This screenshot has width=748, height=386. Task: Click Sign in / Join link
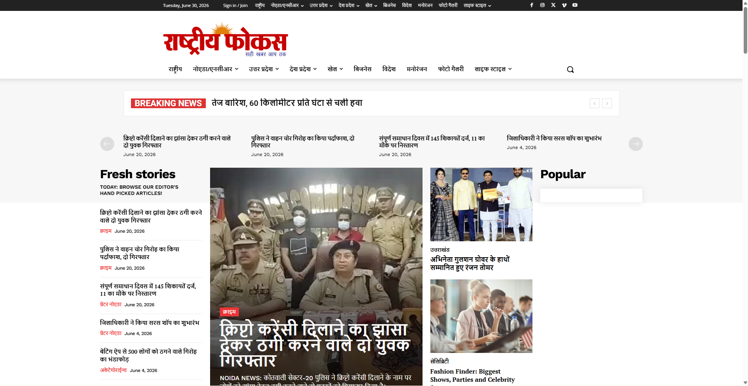tap(235, 5)
